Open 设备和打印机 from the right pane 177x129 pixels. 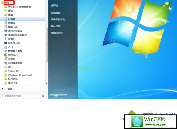click(x=58, y=19)
